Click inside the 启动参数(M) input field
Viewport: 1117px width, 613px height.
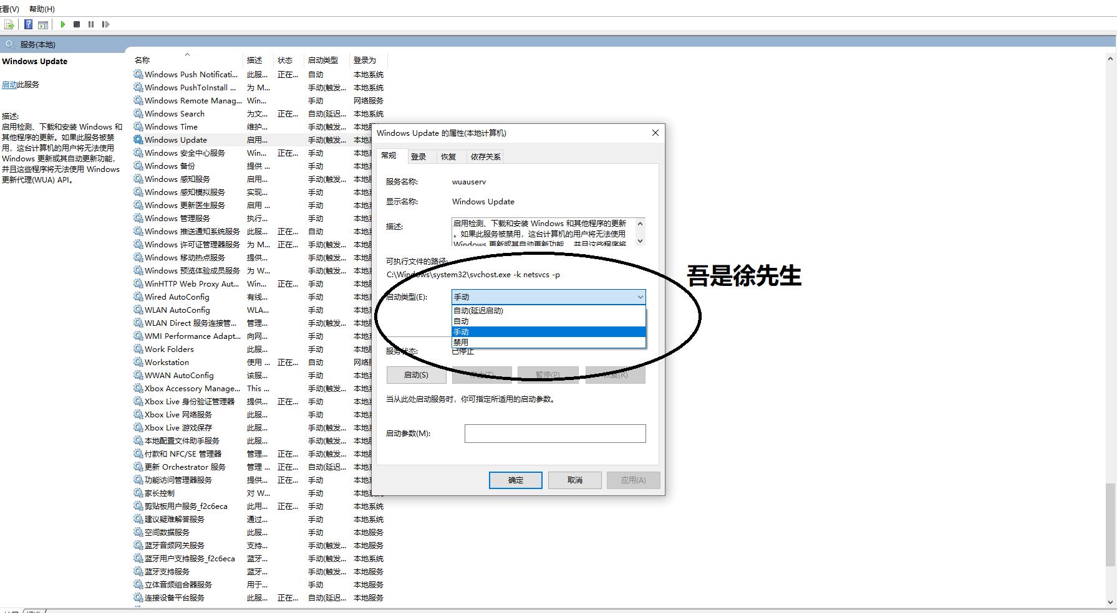pos(554,433)
